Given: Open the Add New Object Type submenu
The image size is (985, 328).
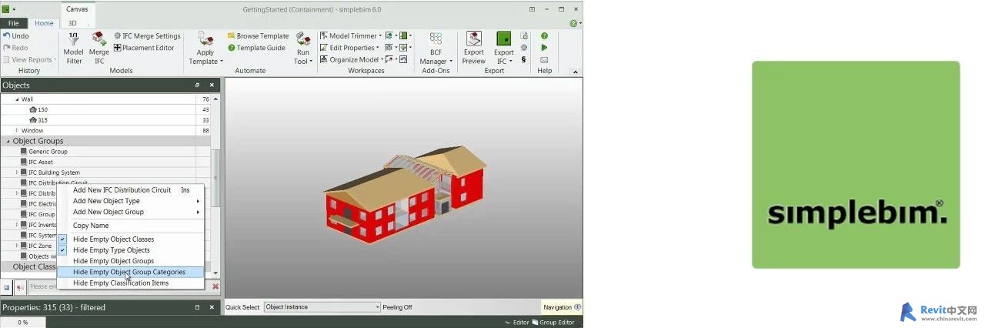Looking at the screenshot, I should tap(131, 201).
